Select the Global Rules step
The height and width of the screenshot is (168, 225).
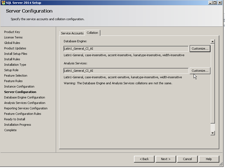[x=12, y=43]
